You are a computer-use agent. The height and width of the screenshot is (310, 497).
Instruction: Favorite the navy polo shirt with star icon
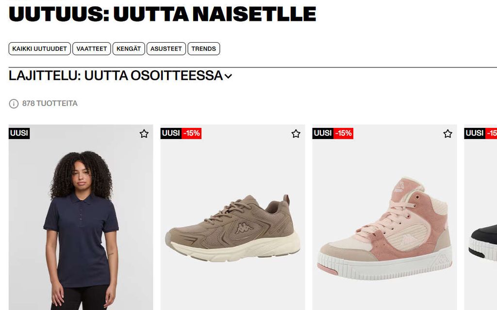(x=144, y=134)
